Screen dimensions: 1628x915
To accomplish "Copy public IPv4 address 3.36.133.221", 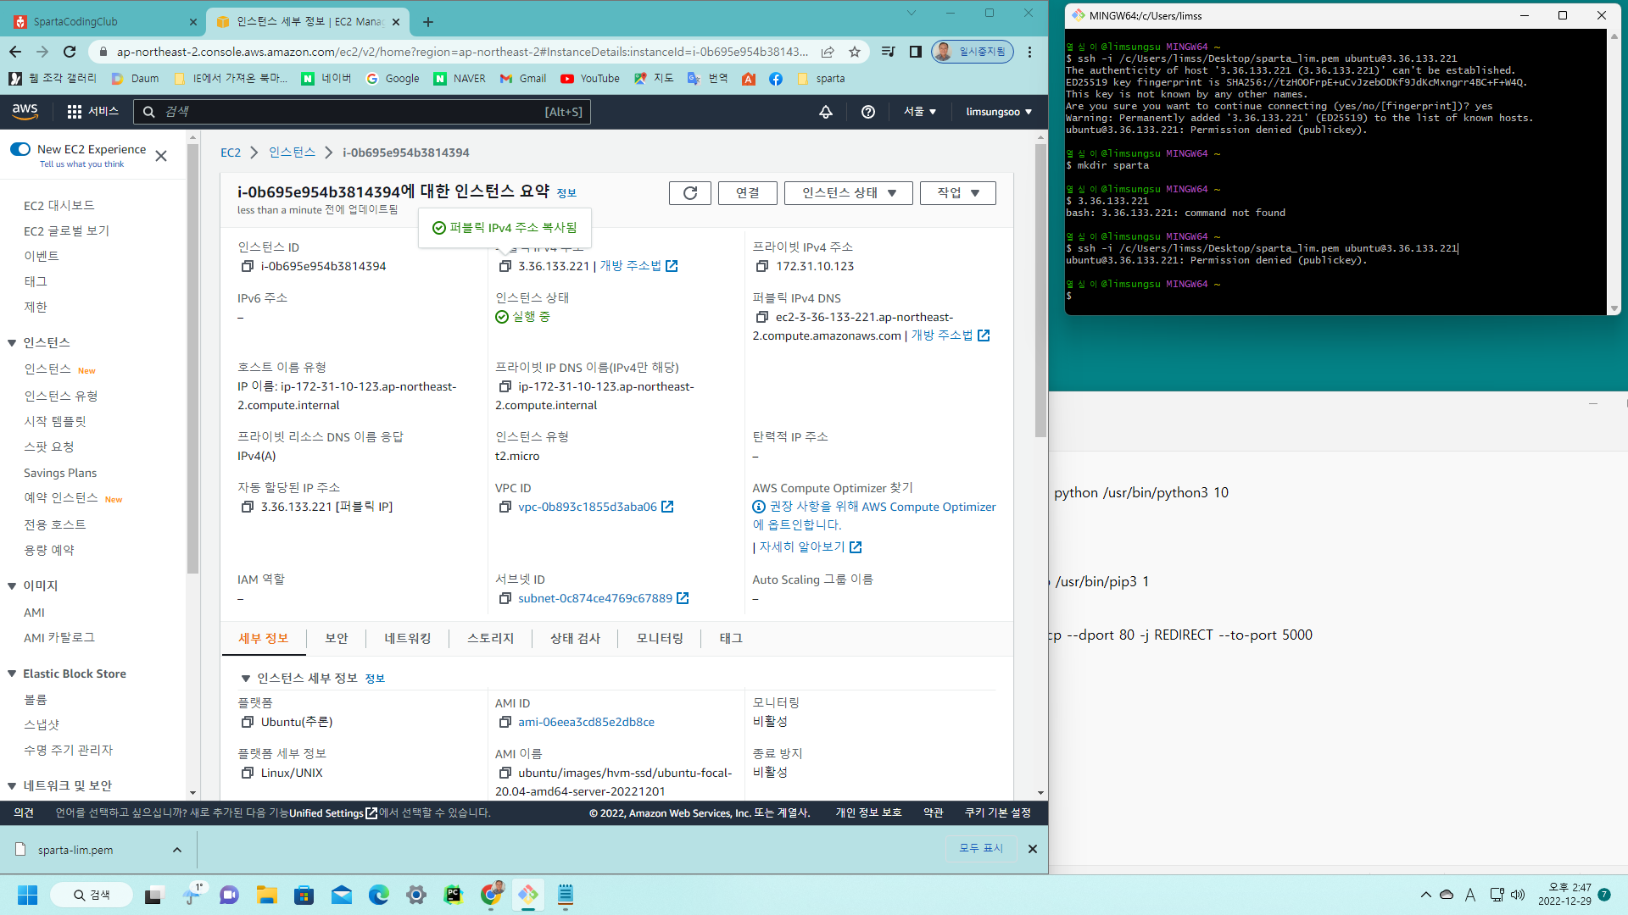I will click(505, 266).
